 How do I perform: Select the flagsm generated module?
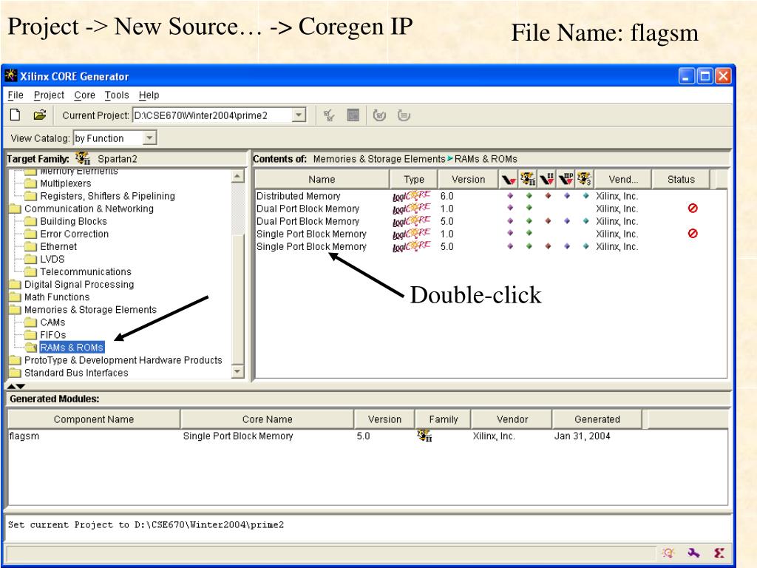point(367,436)
